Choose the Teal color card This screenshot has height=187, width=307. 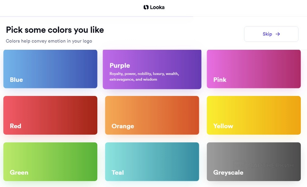pyautogui.click(x=152, y=162)
